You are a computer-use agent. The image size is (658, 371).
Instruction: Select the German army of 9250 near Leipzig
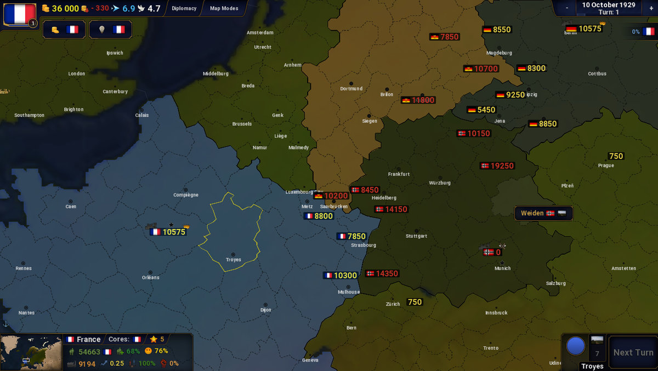510,94
